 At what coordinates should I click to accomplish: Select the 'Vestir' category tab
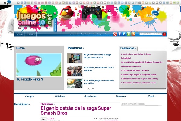(x=151, y=96)
